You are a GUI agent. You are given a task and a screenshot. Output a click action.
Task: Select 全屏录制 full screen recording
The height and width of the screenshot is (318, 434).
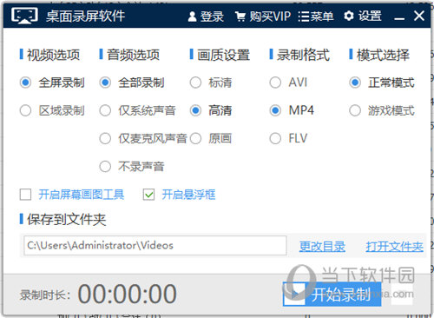pyautogui.click(x=52, y=83)
